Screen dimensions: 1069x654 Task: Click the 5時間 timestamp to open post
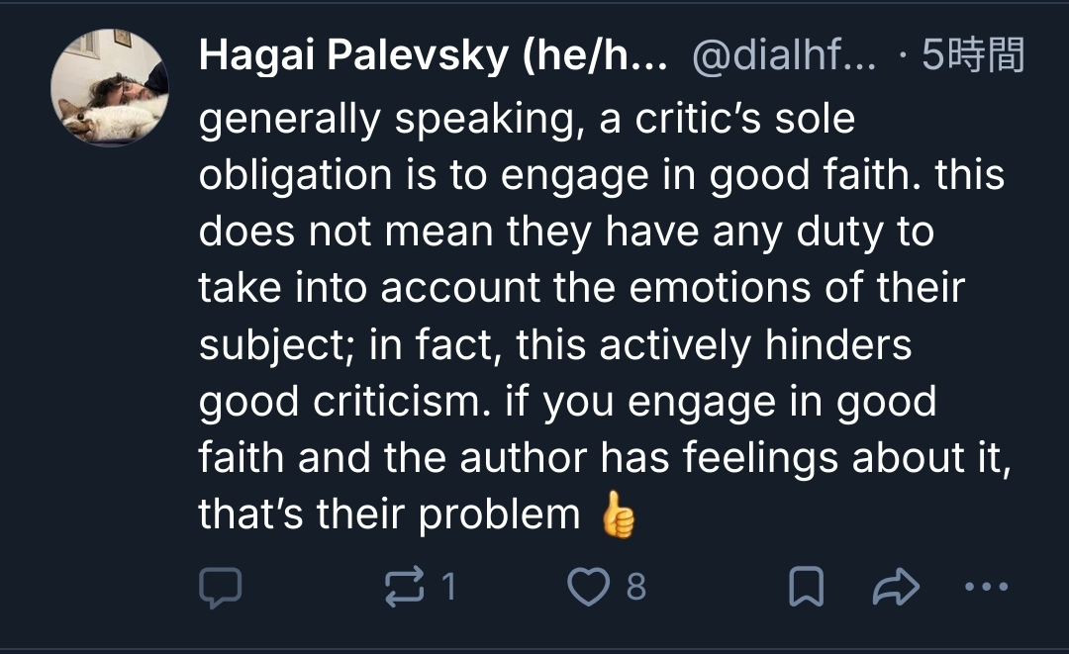click(x=972, y=57)
